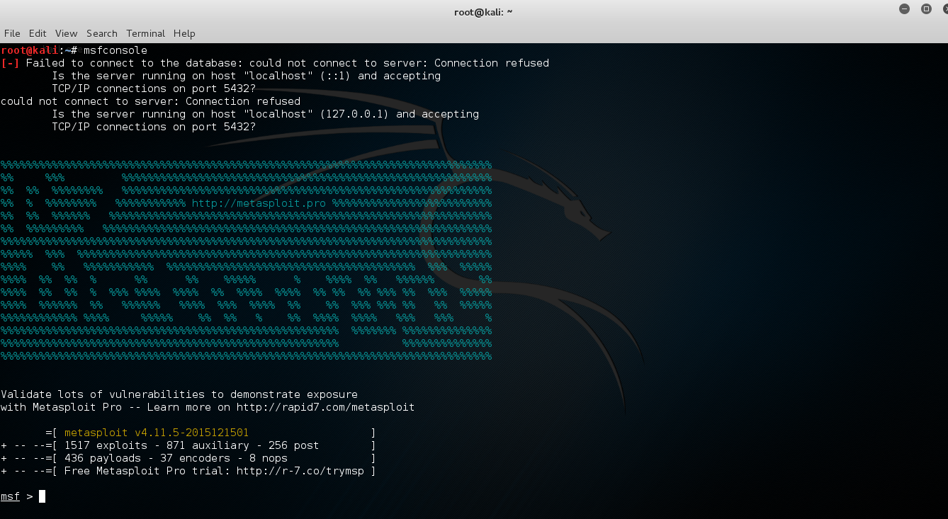Open the Terminal menu

pyautogui.click(x=145, y=33)
